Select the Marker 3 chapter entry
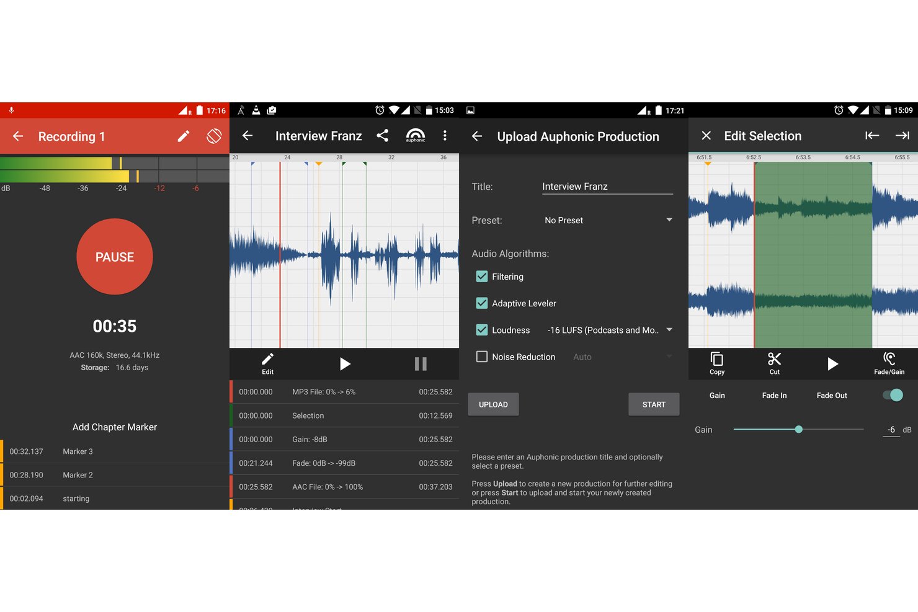Viewport: 918px width, 612px height. point(115,451)
